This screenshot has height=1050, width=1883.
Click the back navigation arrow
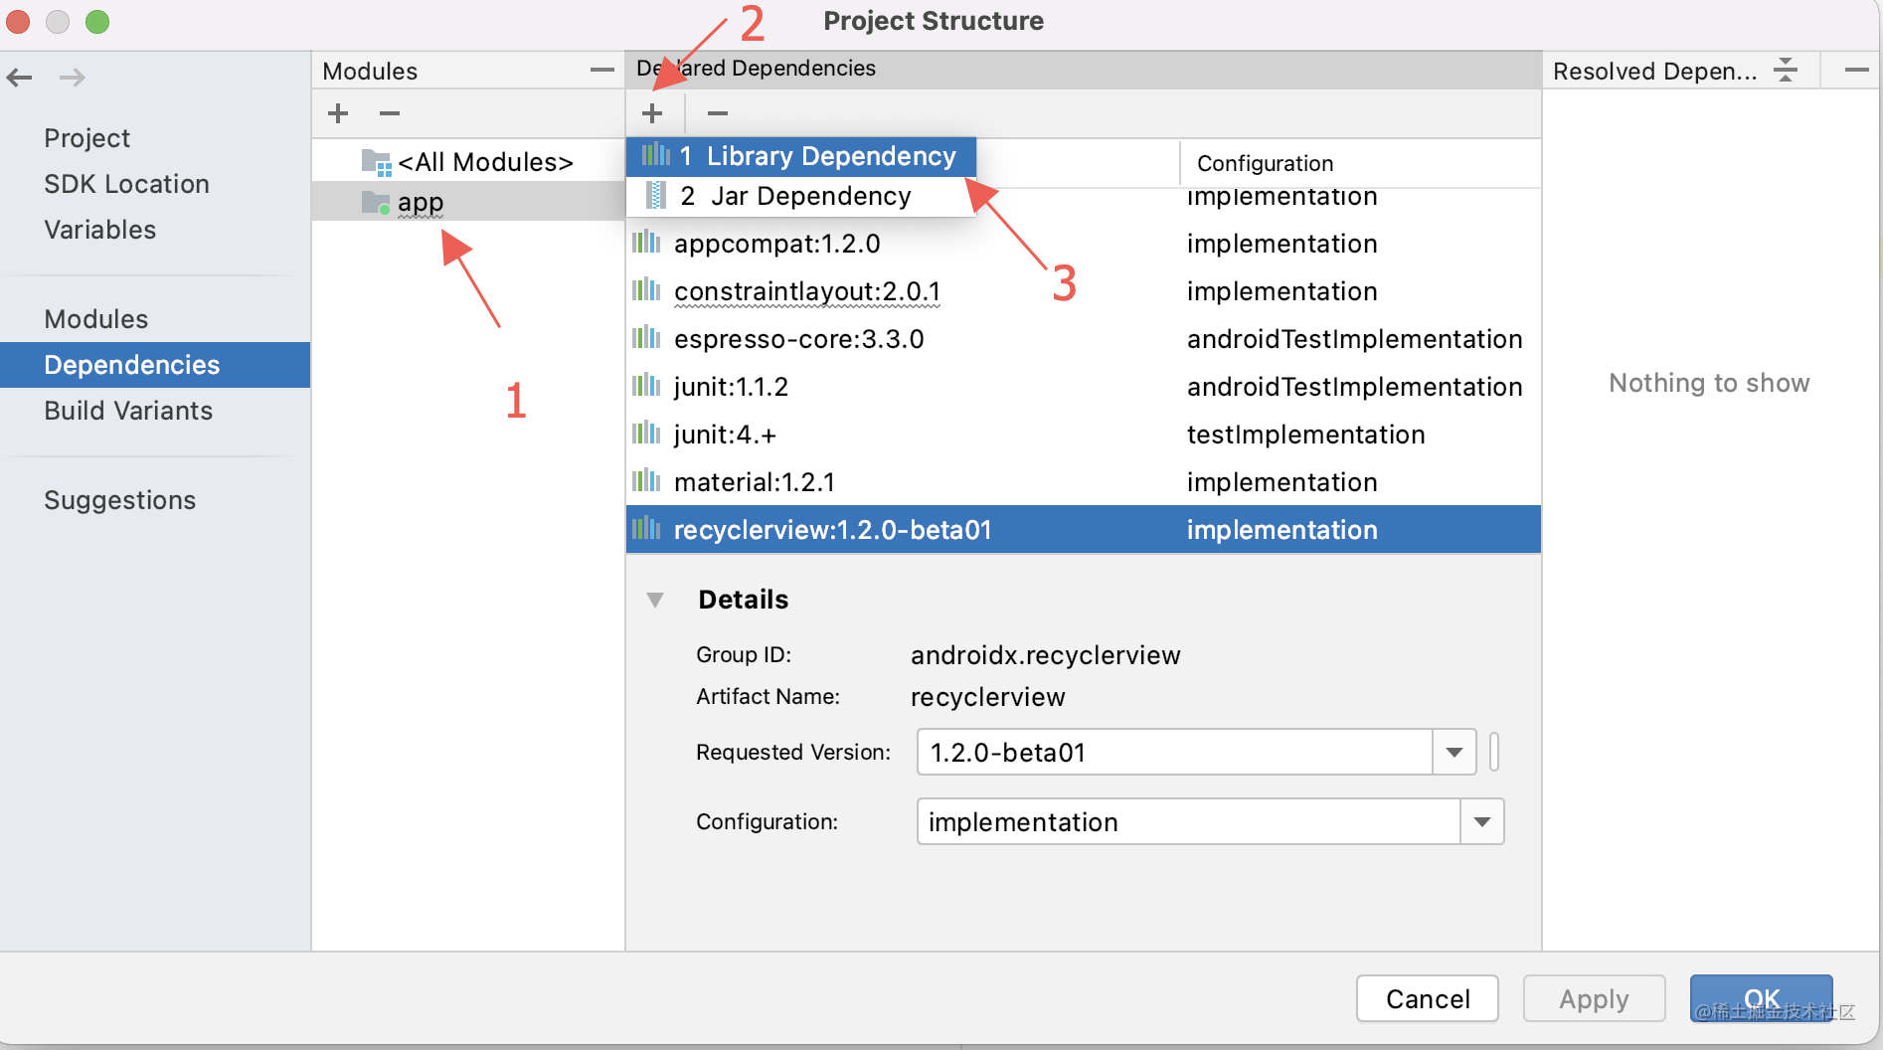pyautogui.click(x=20, y=77)
